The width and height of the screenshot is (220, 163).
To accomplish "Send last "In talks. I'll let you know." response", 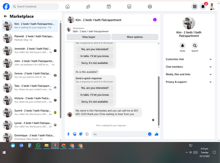I will [x=95, y=95].
